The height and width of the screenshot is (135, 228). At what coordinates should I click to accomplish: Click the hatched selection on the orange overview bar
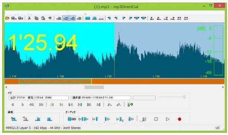(55, 81)
